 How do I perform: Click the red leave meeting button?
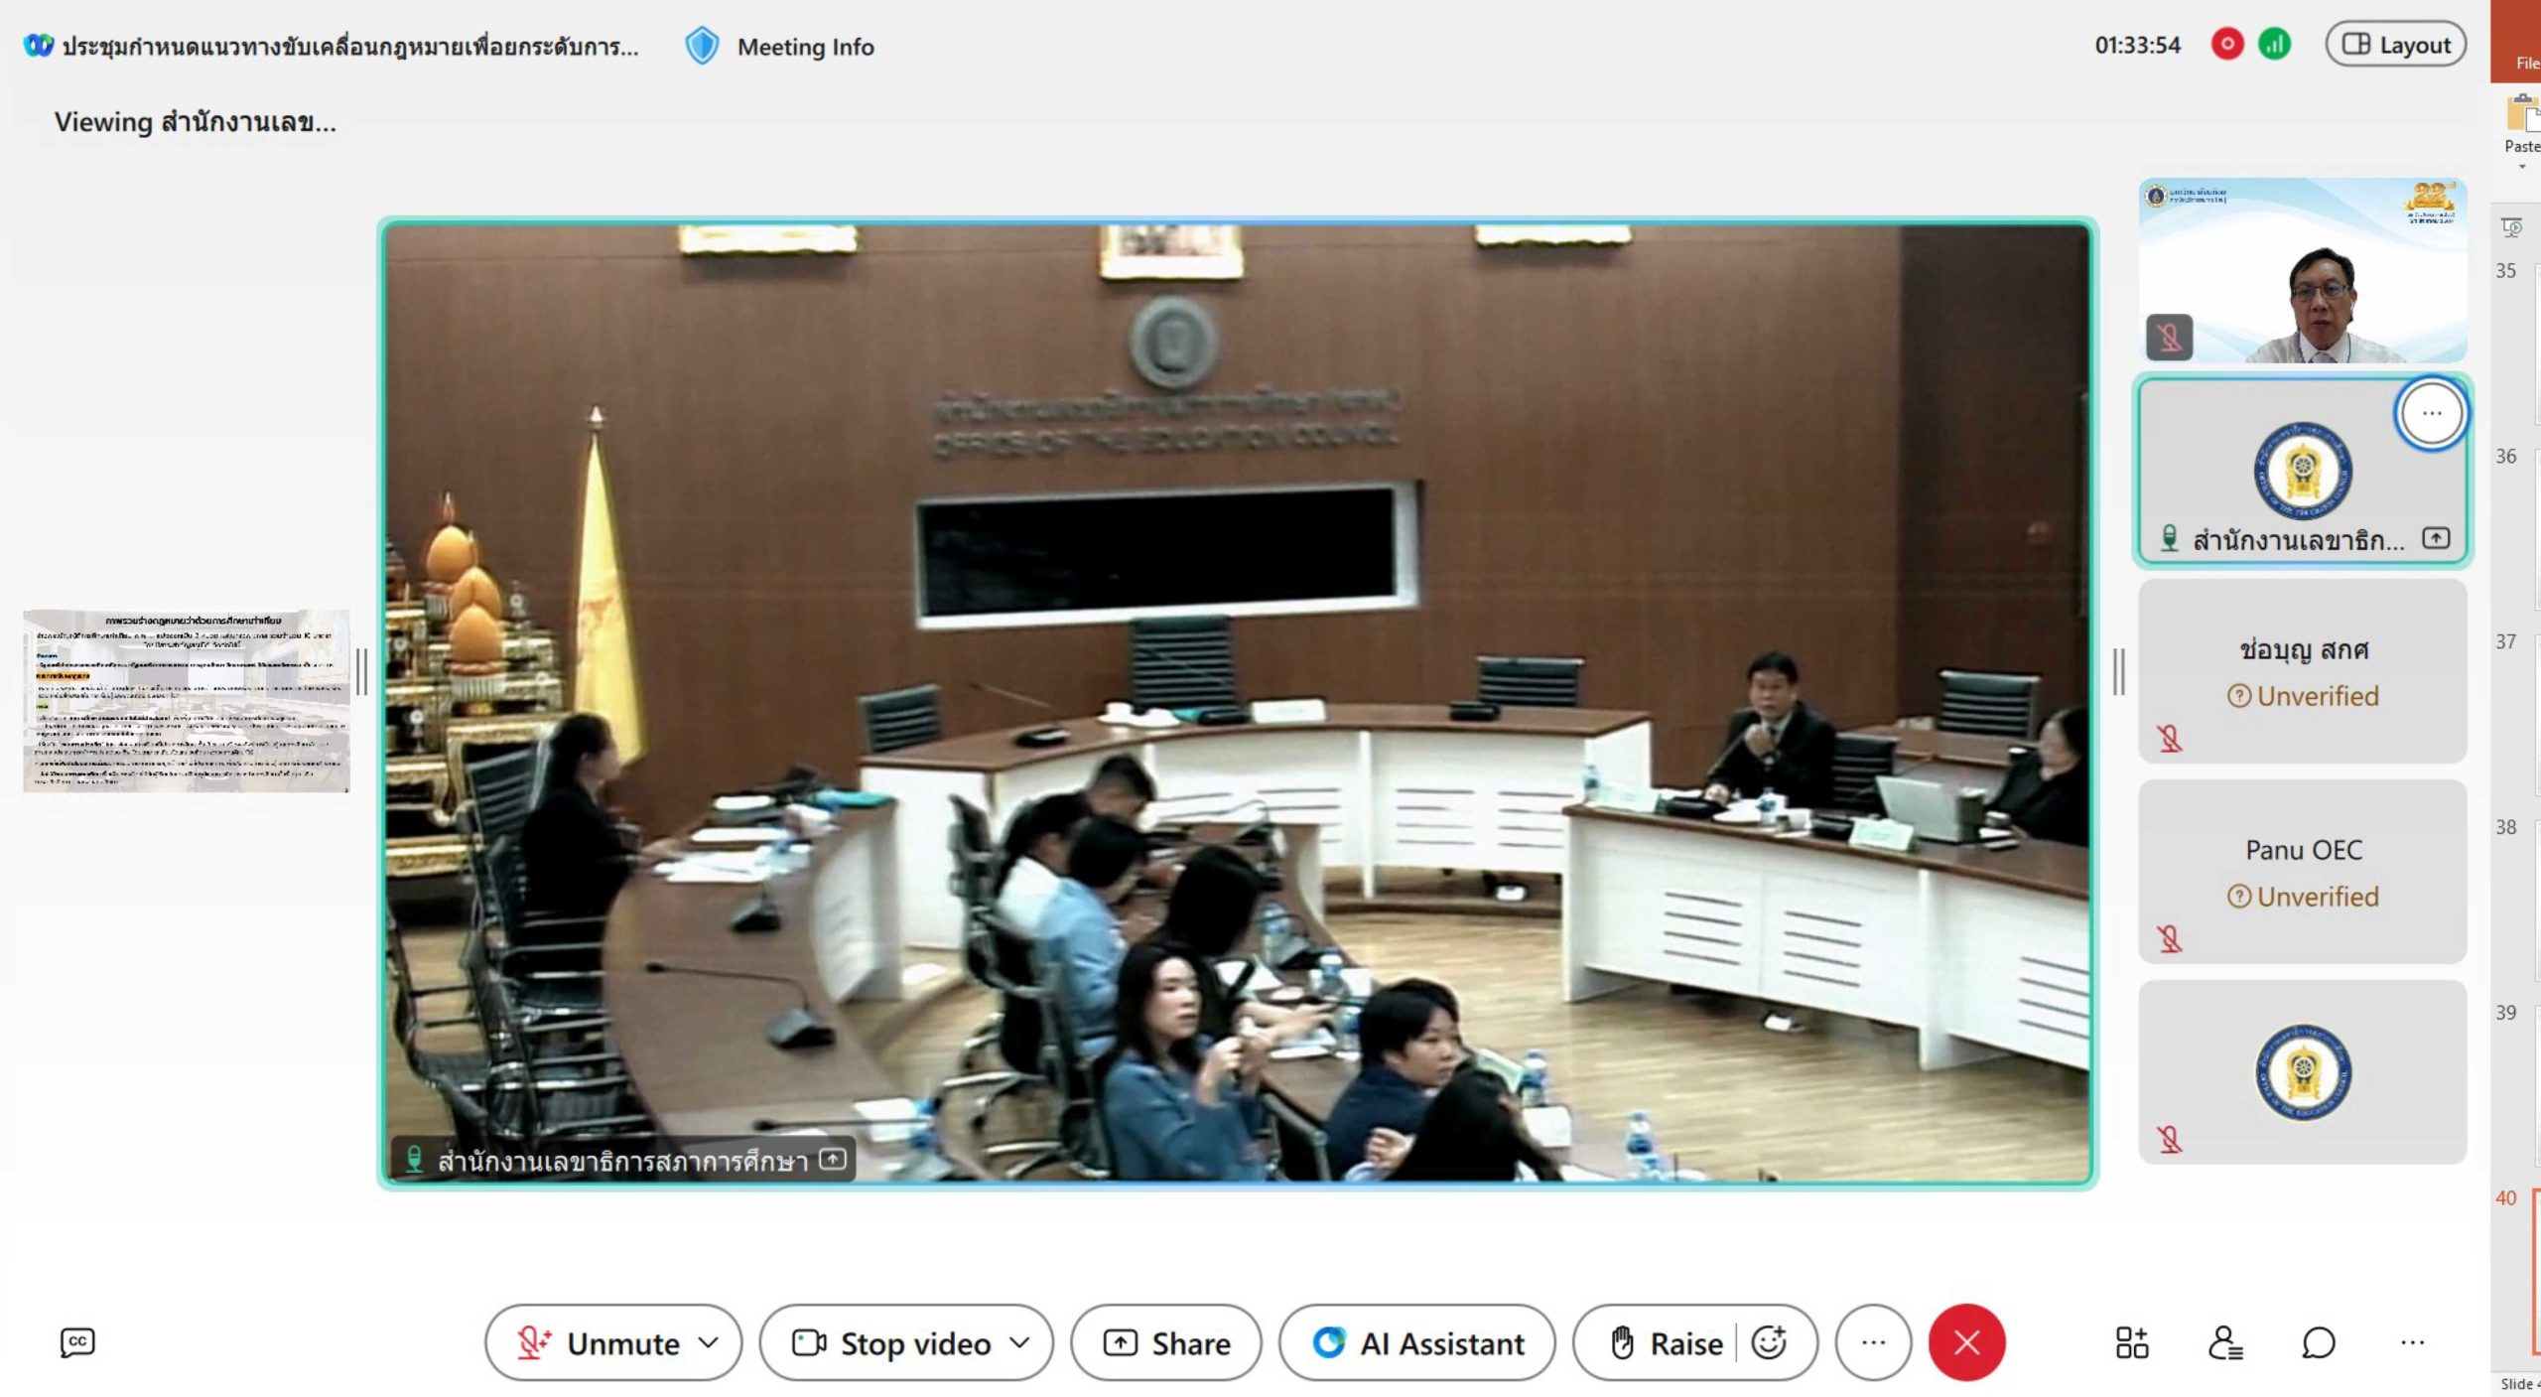click(1966, 1342)
